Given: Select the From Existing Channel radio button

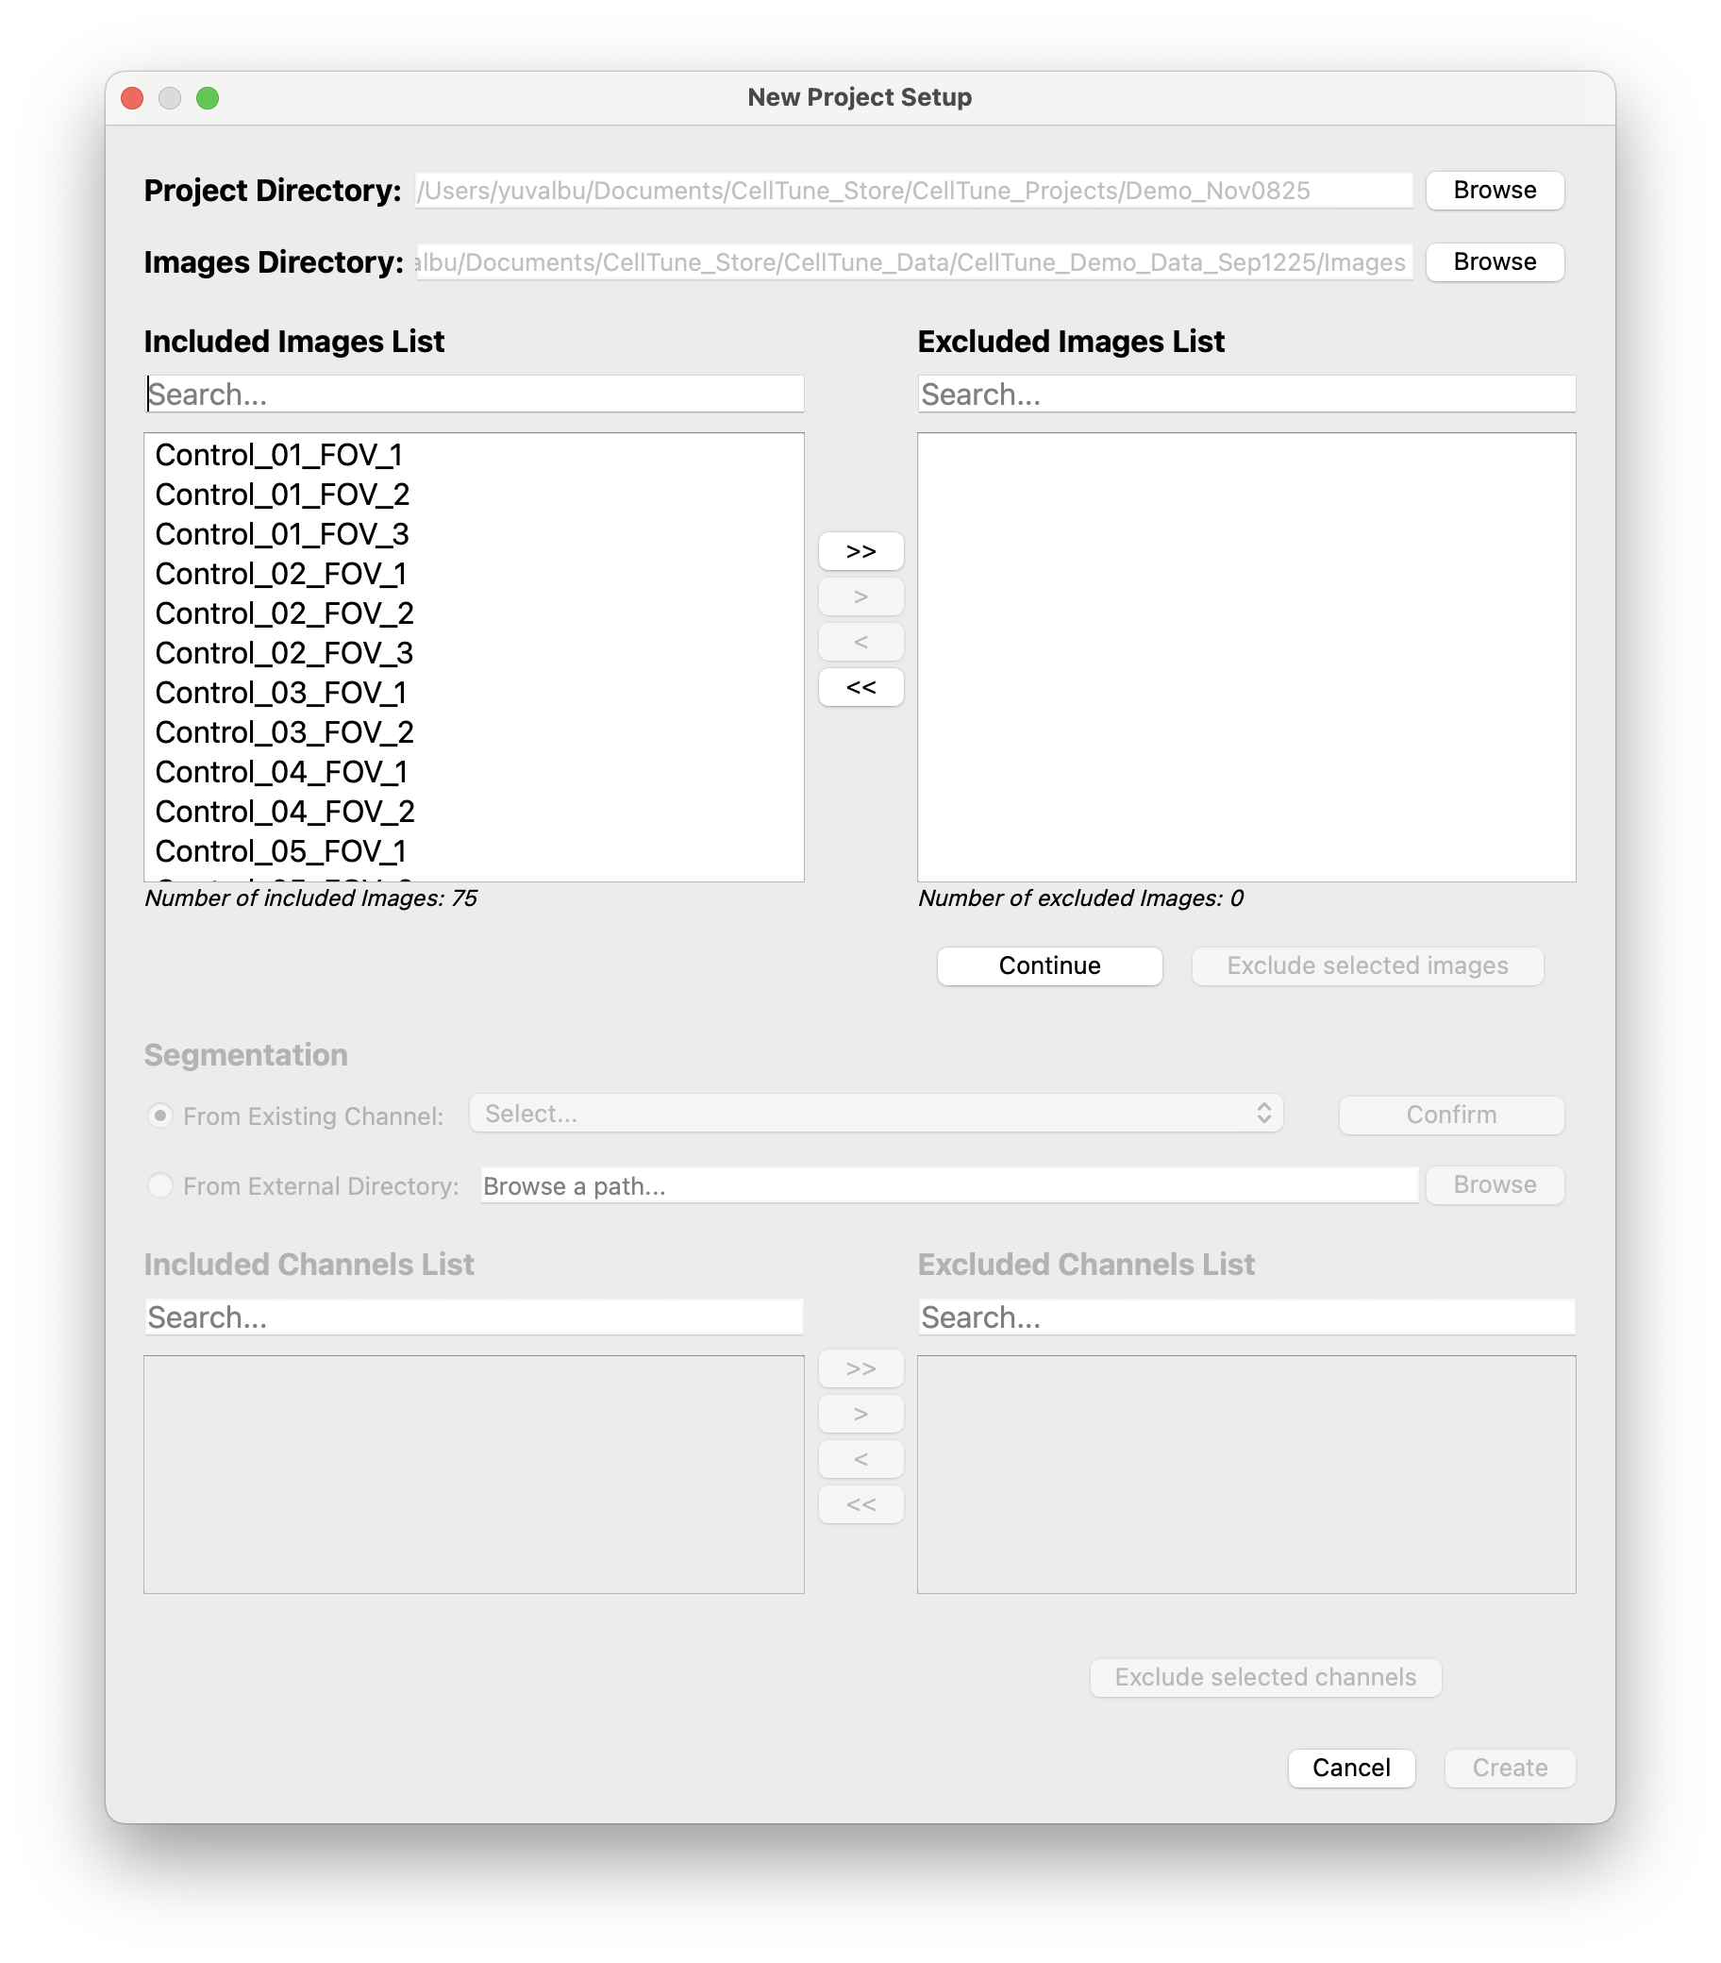Looking at the screenshot, I should click(160, 1115).
